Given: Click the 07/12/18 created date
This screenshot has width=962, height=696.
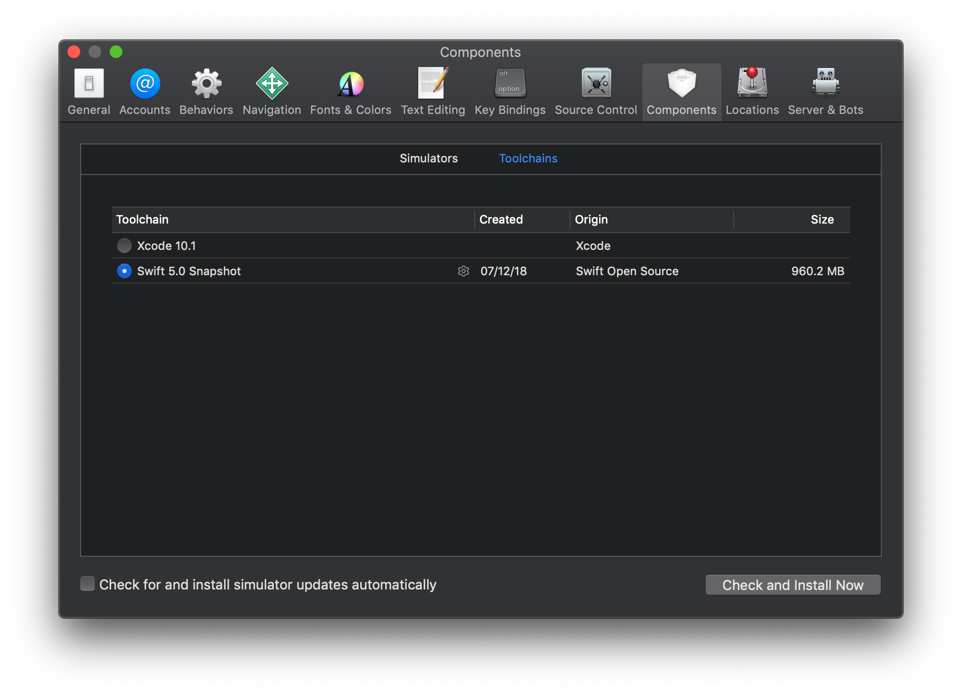Looking at the screenshot, I should tap(504, 271).
